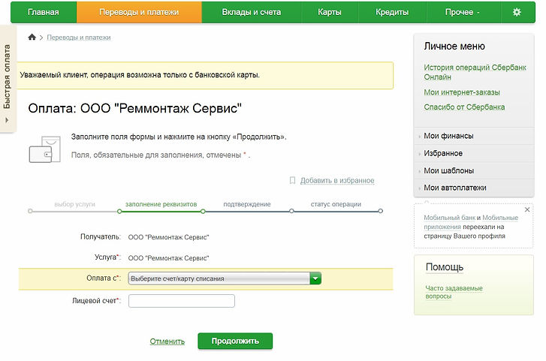Click the bookmark icon beside Добавить в избранное
546x361 pixels.
click(x=292, y=180)
